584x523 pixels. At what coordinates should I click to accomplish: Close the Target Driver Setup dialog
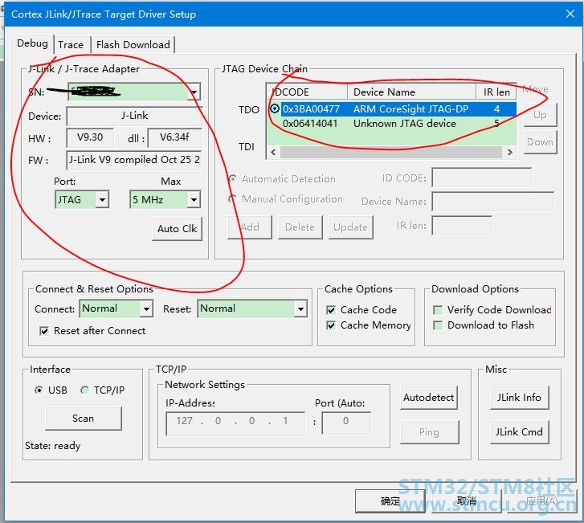570,14
